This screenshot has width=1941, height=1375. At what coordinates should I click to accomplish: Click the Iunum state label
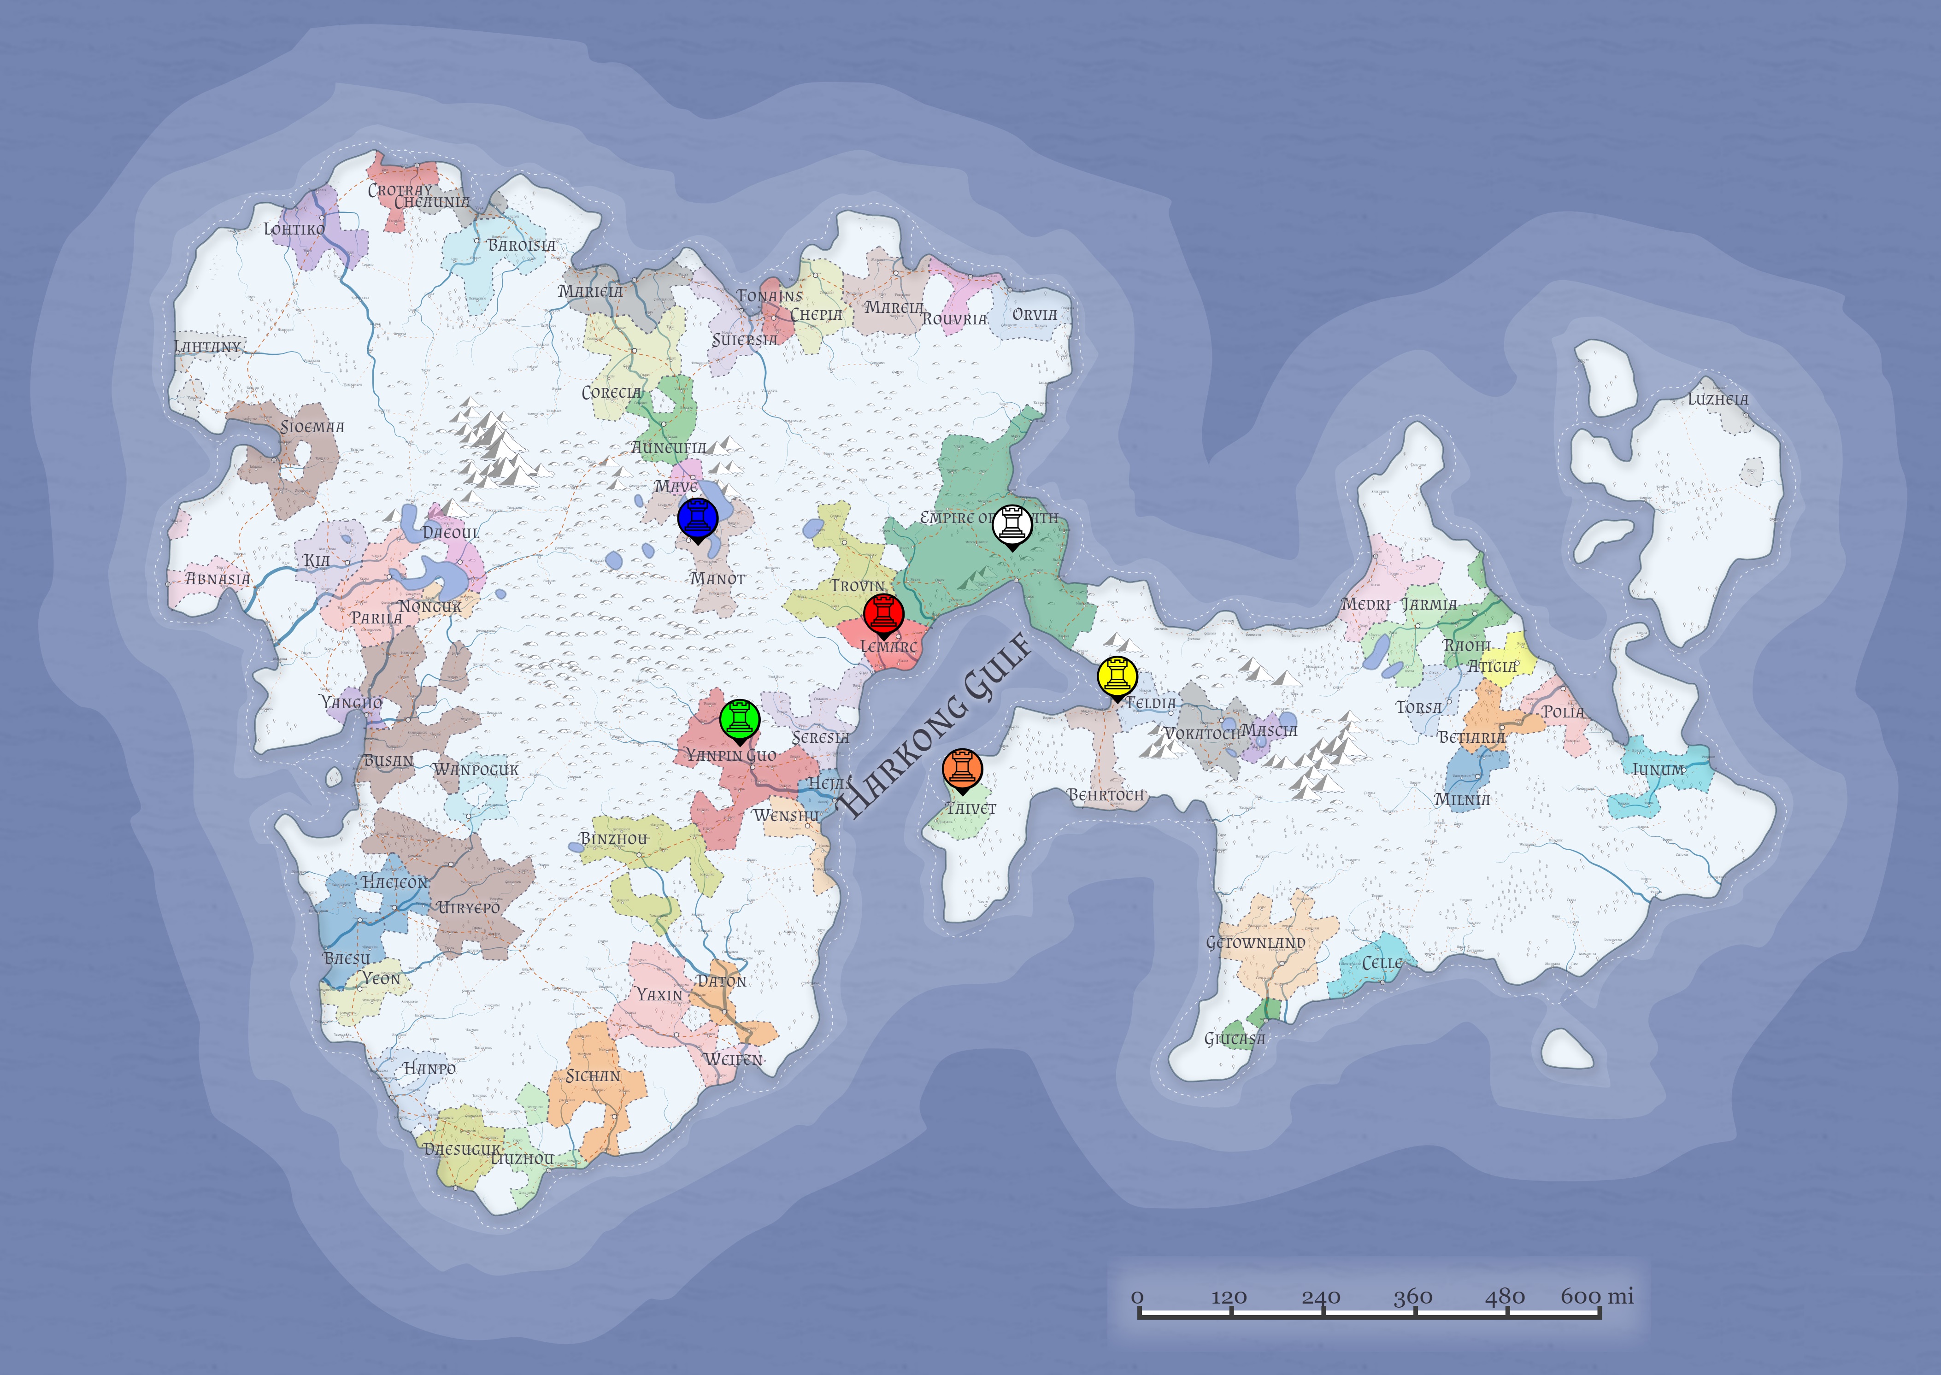pyautogui.click(x=1658, y=770)
